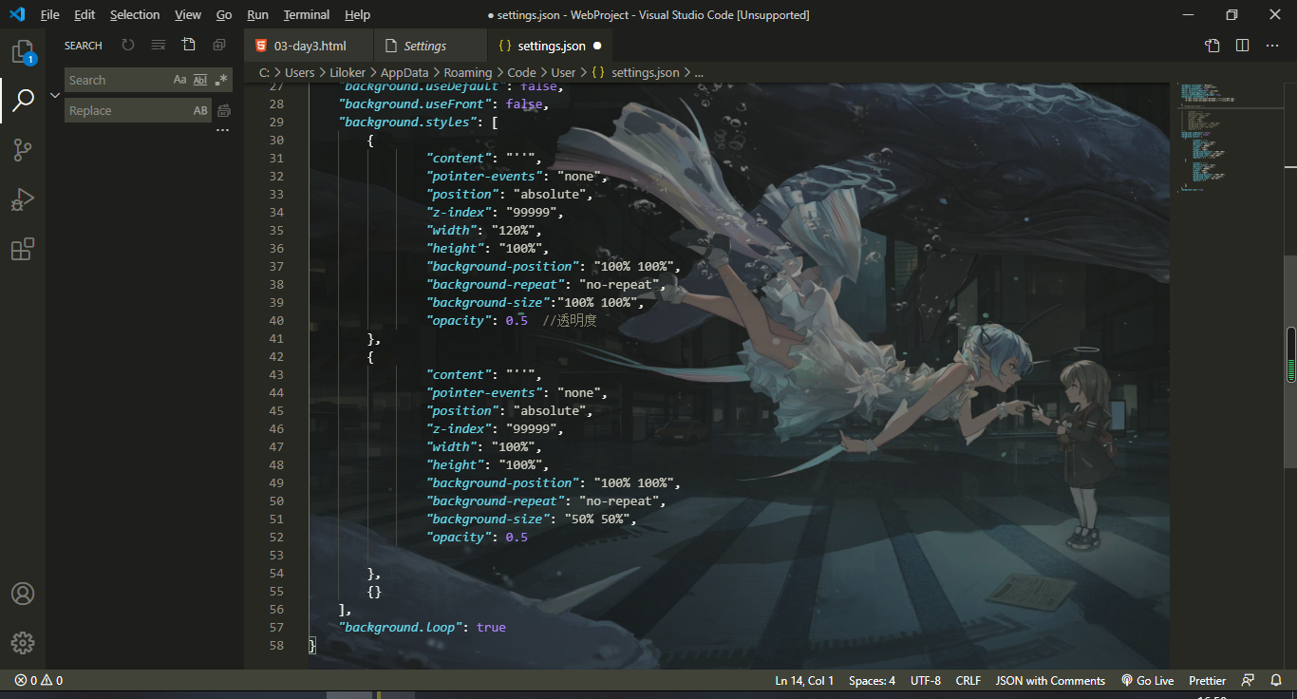Open a new search editor
The width and height of the screenshot is (1297, 699).
[x=189, y=45]
